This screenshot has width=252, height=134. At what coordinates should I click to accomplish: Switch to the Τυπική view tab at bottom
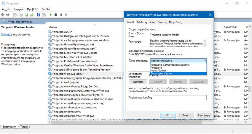tap(24, 127)
